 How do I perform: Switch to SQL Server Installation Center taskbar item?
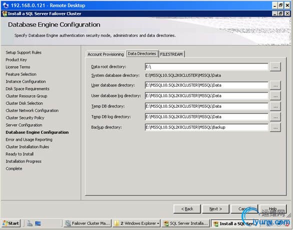pos(186,223)
